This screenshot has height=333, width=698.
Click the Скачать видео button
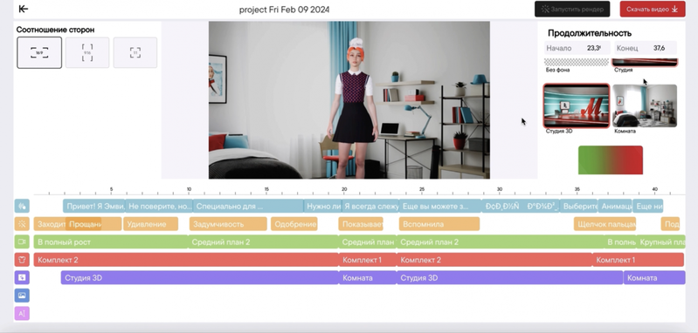coord(653,9)
